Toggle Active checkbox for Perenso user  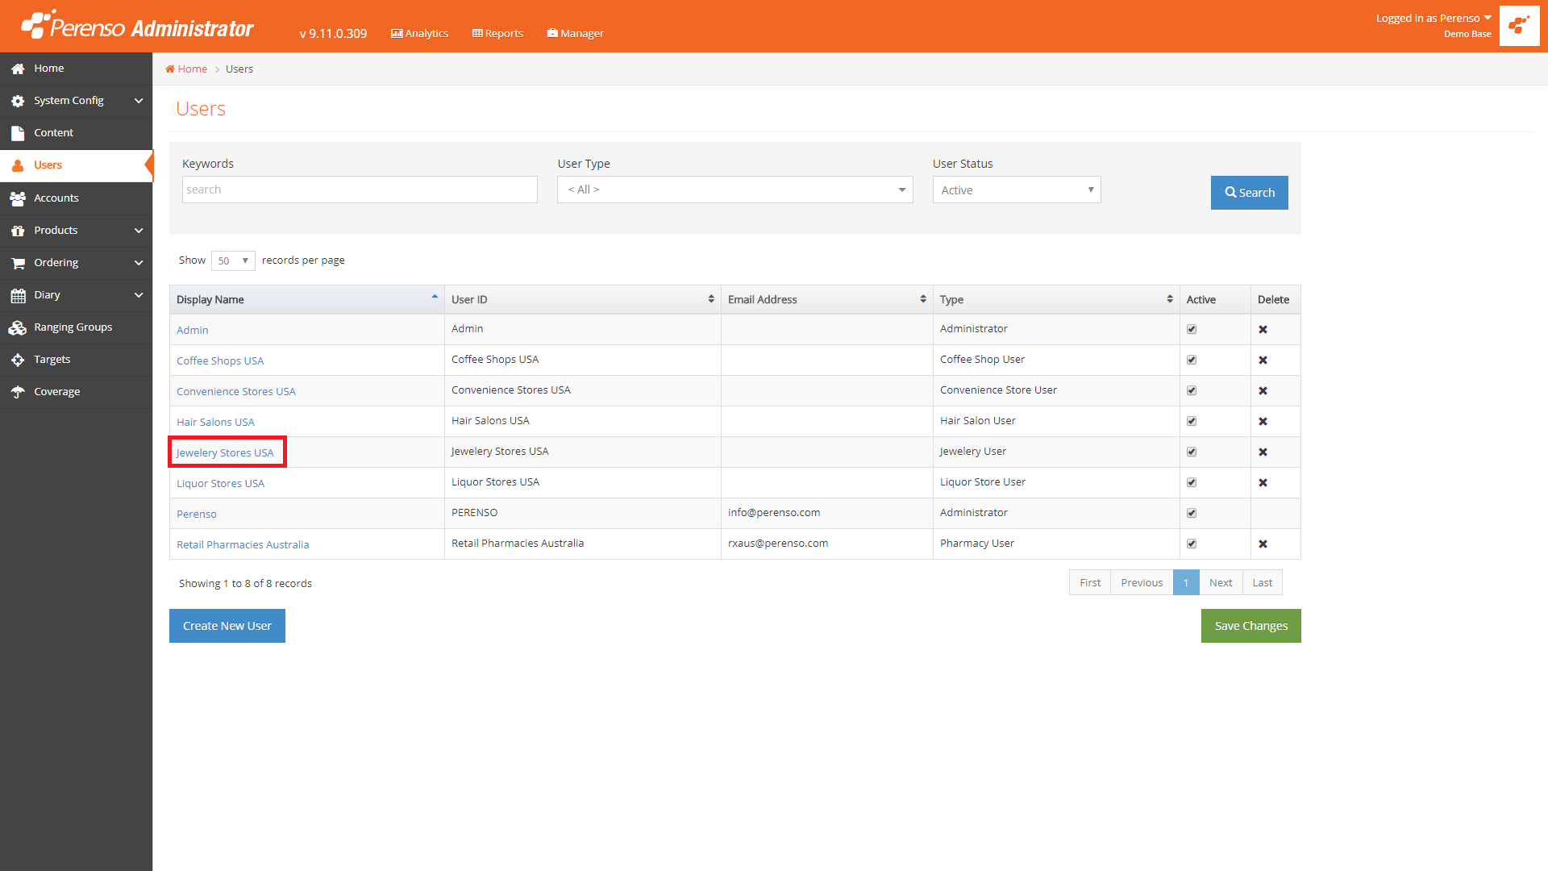(1192, 514)
